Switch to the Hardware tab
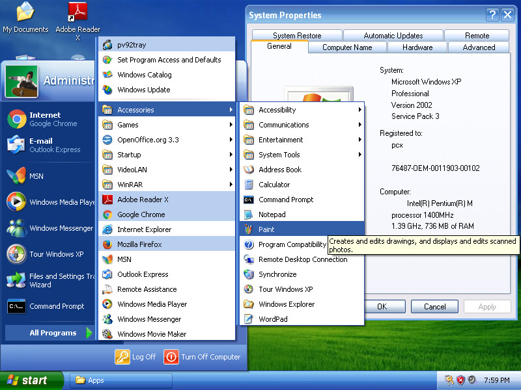Image resolution: width=521 pixels, height=390 pixels. tap(417, 47)
